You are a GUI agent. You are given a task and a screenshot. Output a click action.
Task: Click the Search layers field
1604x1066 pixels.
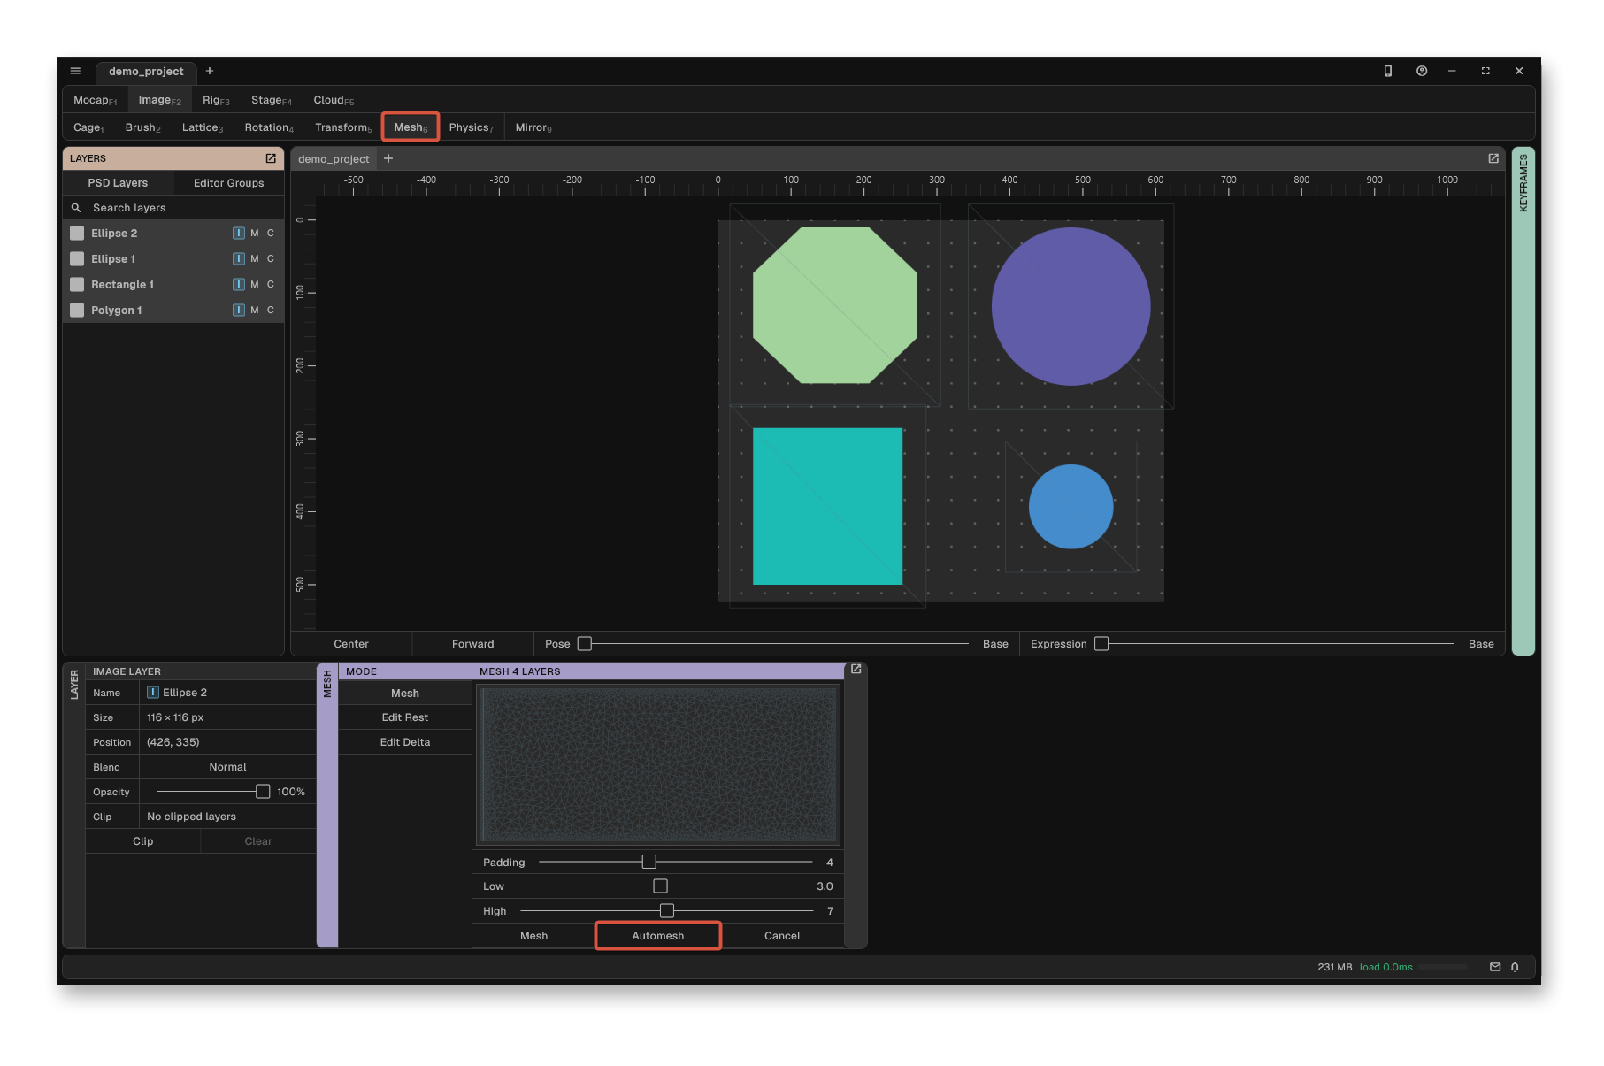click(x=173, y=208)
